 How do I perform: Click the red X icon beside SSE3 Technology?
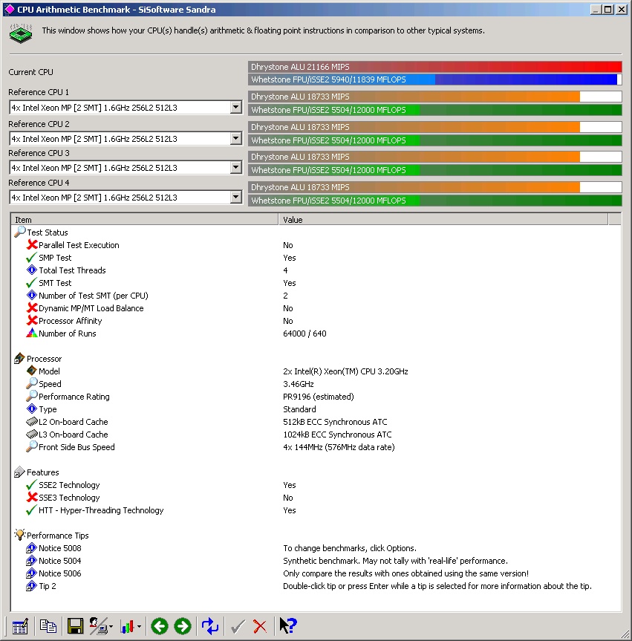(32, 497)
